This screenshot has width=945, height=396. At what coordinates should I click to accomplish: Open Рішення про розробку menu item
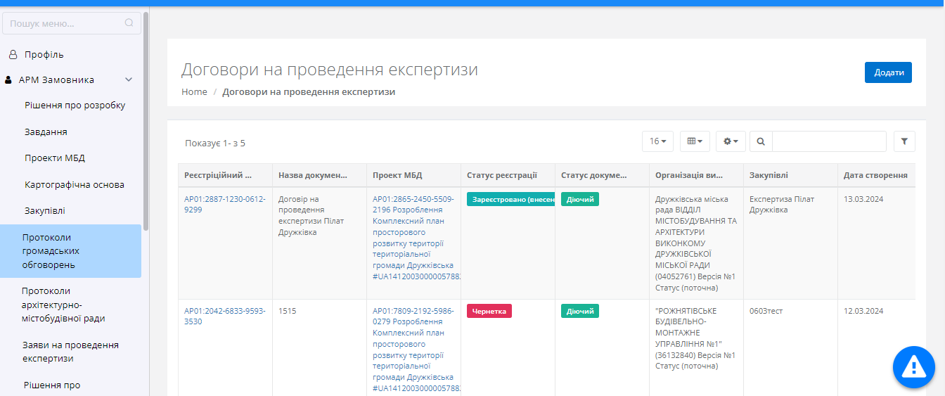75,106
